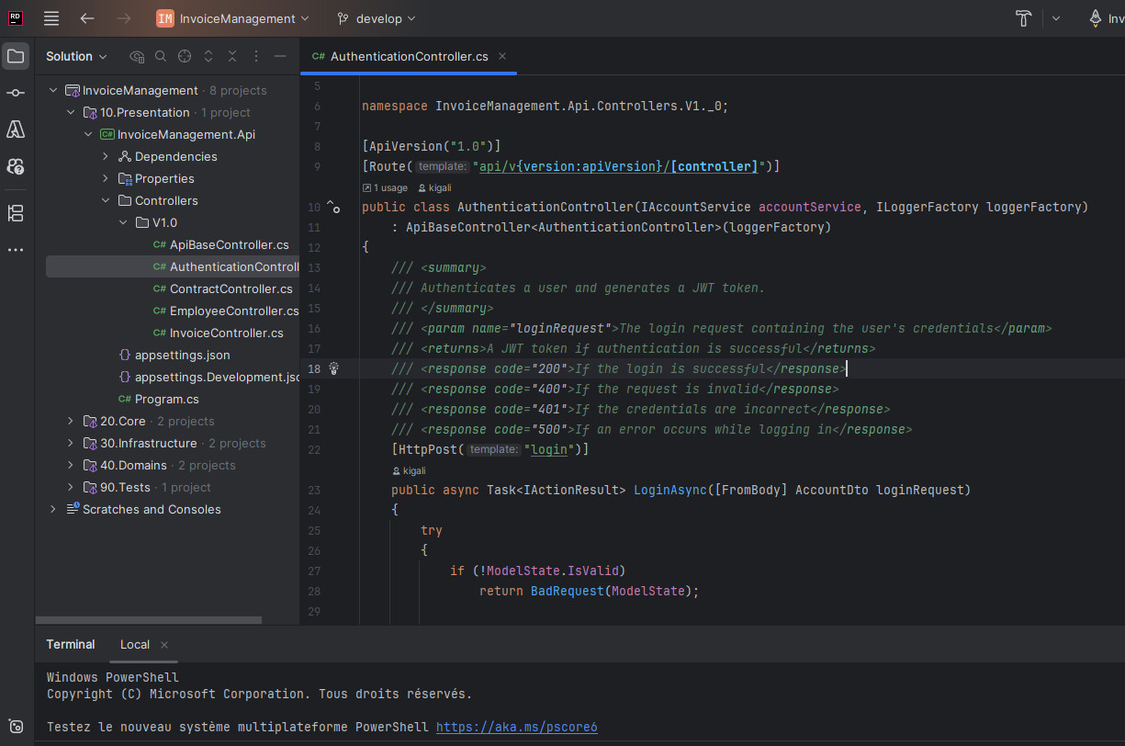Click the inheritance gutter icon on line 10

334,208
